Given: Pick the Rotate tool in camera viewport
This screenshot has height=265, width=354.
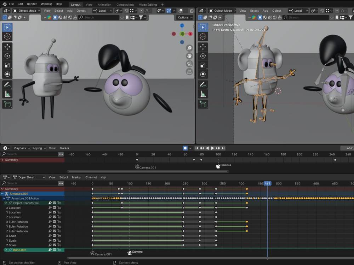Looking at the screenshot, I should [203, 56].
